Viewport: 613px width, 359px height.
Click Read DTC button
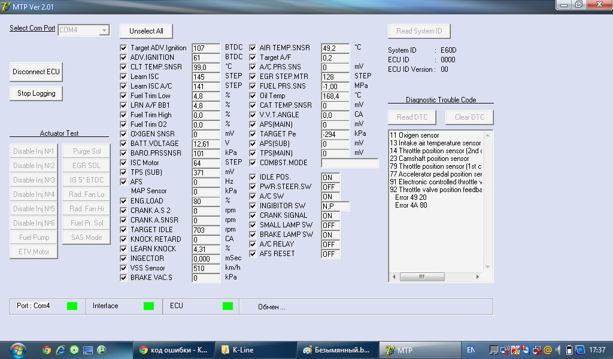(412, 117)
